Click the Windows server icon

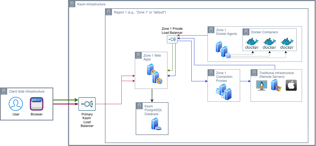276,85
